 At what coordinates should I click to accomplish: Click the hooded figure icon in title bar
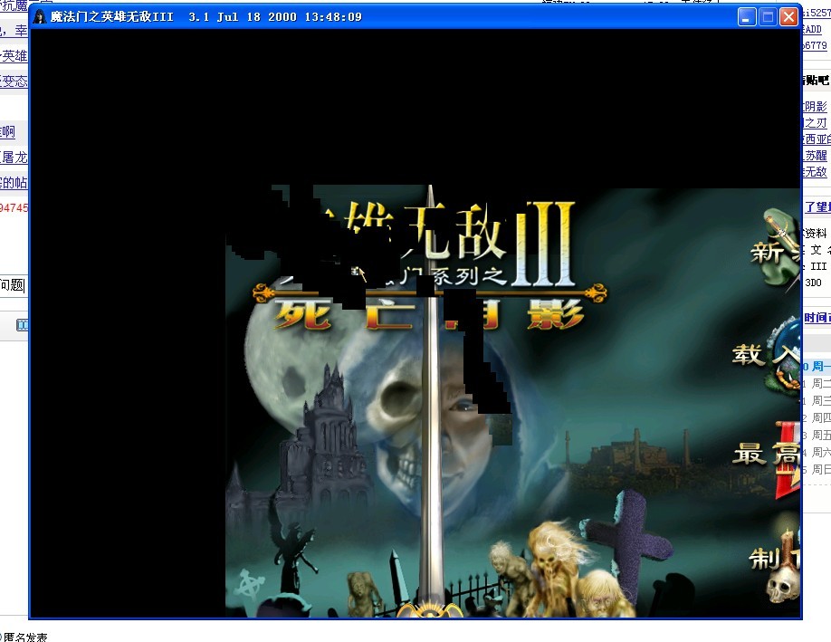coord(40,16)
